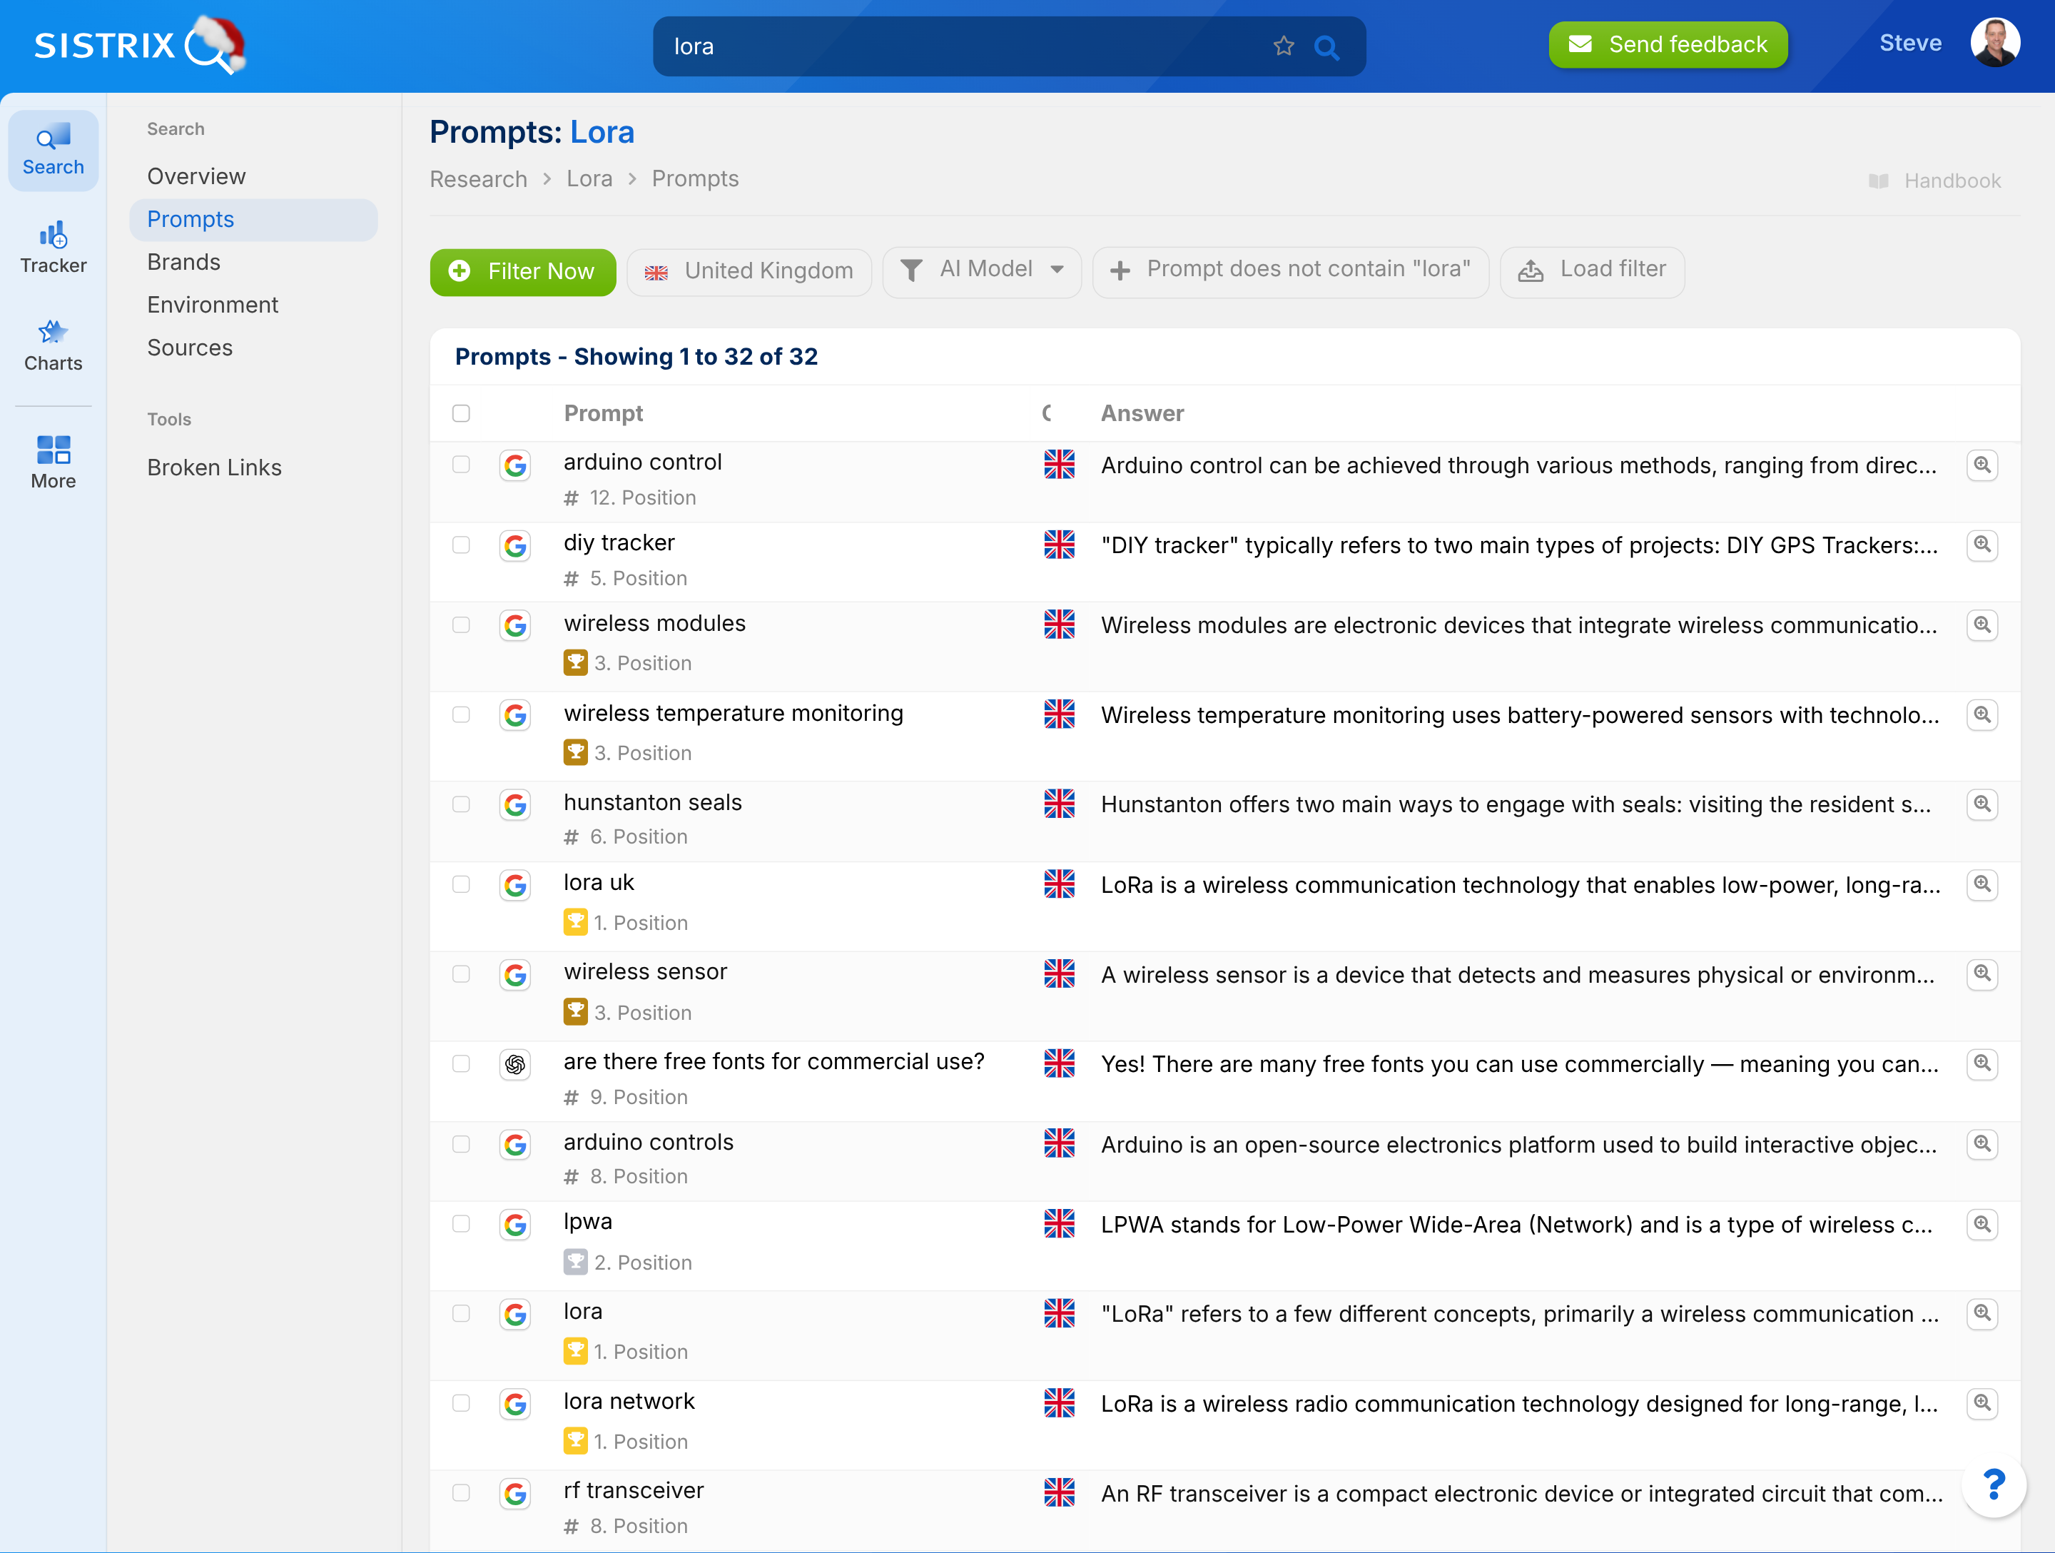2055x1553 pixels.
Task: Open the Tracker section in sidebar
Action: (x=53, y=247)
